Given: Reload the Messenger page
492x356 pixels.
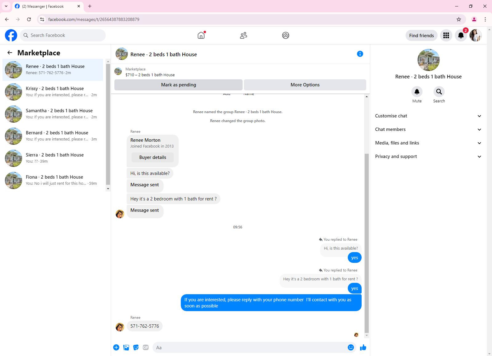Looking at the screenshot, I should [29, 19].
